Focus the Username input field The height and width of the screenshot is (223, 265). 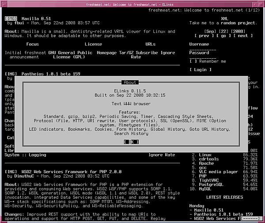[203, 49]
